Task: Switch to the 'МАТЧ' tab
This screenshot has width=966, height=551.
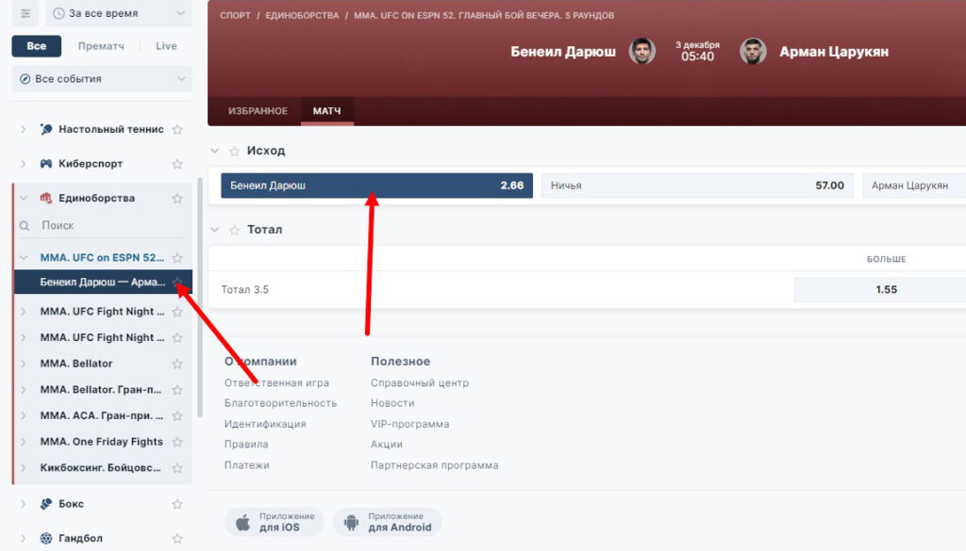Action: (x=326, y=111)
